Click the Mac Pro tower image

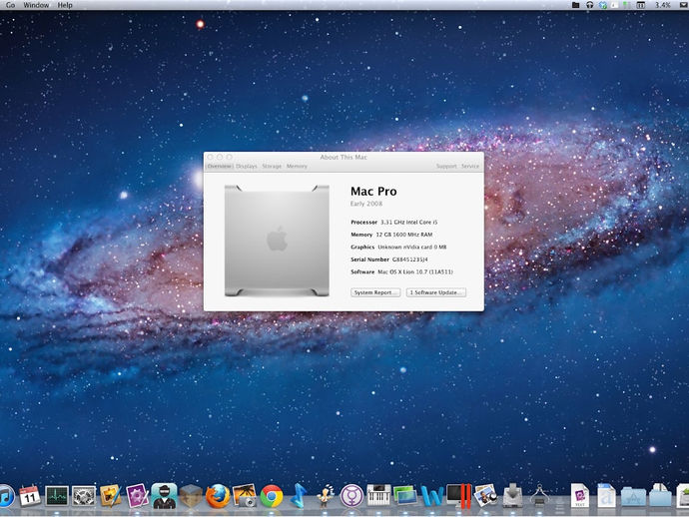pos(277,241)
